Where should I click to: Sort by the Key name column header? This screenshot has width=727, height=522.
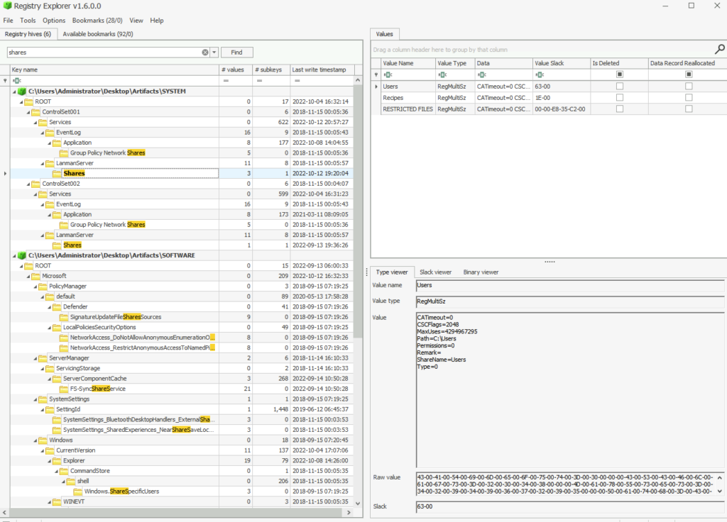[114, 70]
